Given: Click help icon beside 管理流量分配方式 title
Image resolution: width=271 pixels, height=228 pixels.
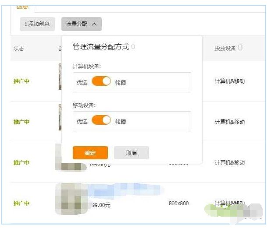Looking at the screenshot, I should (x=133, y=46).
